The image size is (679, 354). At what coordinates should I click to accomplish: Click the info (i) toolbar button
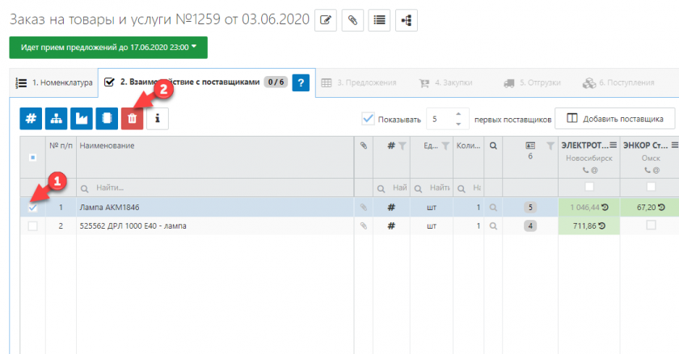point(158,119)
